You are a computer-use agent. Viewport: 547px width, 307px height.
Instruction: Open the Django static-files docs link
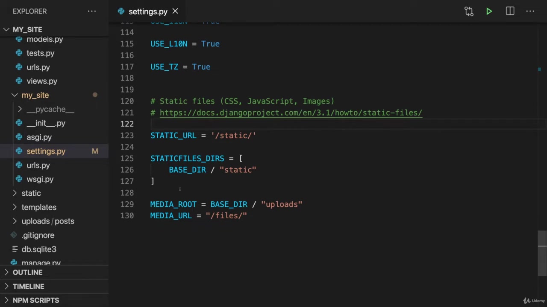291,113
